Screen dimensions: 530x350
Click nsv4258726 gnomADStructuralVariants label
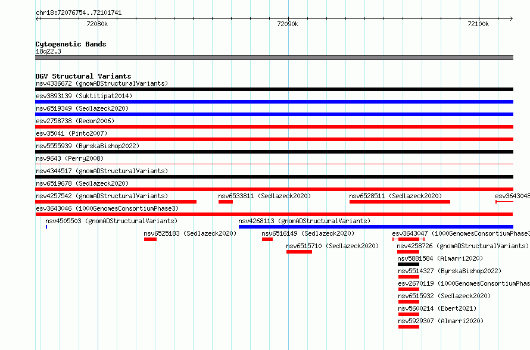point(463,246)
